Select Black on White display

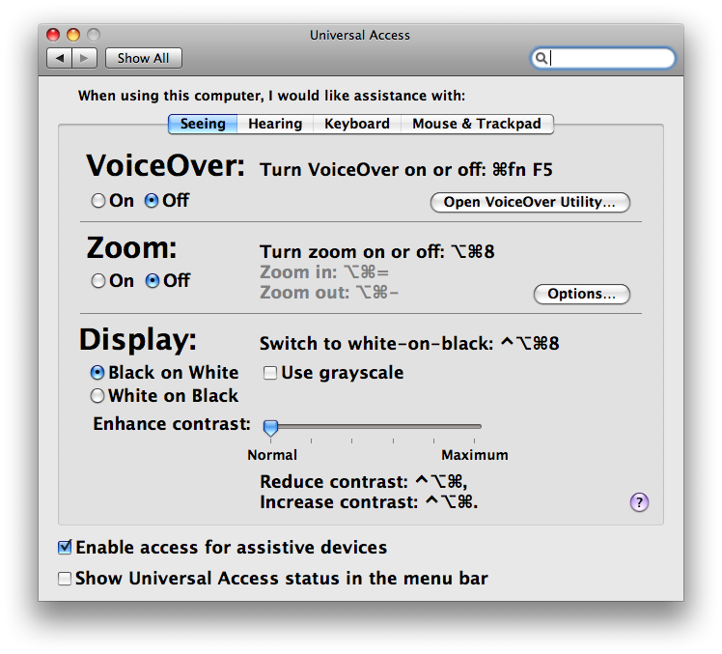point(97,372)
